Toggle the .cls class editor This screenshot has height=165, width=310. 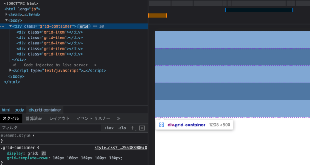(x=121, y=128)
